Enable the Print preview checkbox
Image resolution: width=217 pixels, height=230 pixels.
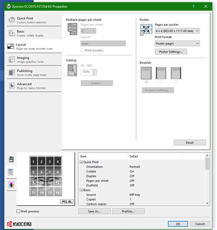tap(18, 211)
